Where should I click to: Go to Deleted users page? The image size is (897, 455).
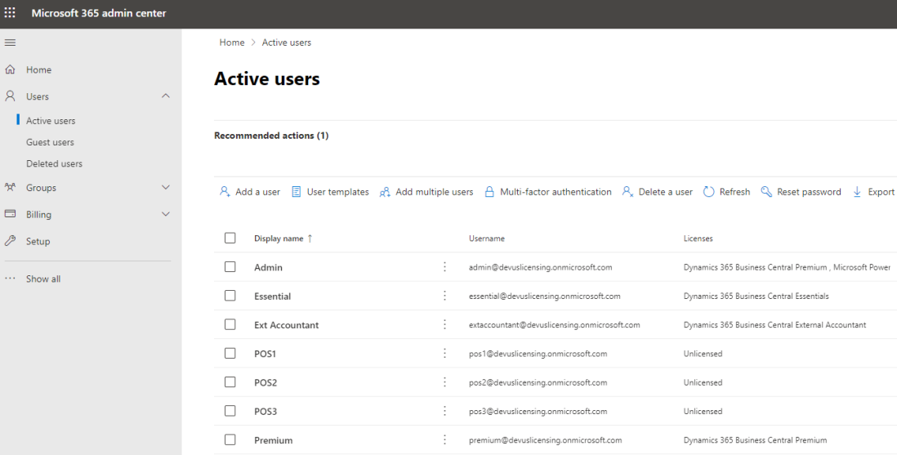54,163
